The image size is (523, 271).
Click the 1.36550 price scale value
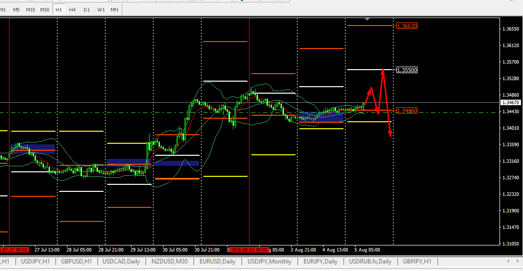[x=510, y=29]
